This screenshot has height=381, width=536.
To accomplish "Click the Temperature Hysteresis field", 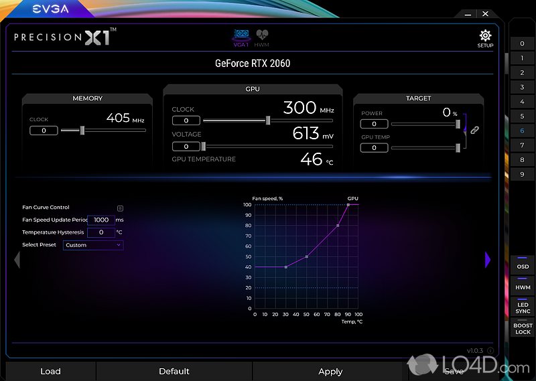I will [101, 232].
